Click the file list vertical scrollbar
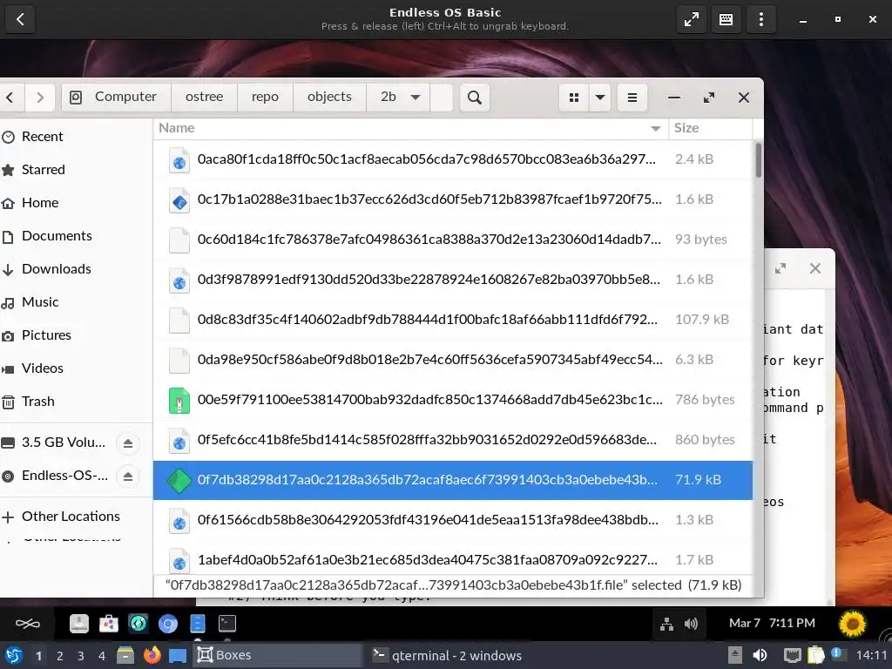The width and height of the screenshot is (892, 669). (759, 160)
